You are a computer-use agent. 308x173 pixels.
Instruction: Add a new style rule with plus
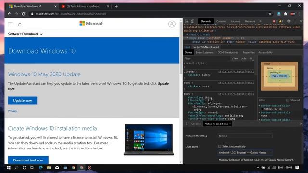251,59
